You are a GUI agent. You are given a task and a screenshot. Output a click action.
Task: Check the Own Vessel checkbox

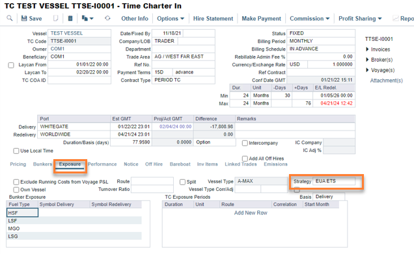pos(16,190)
